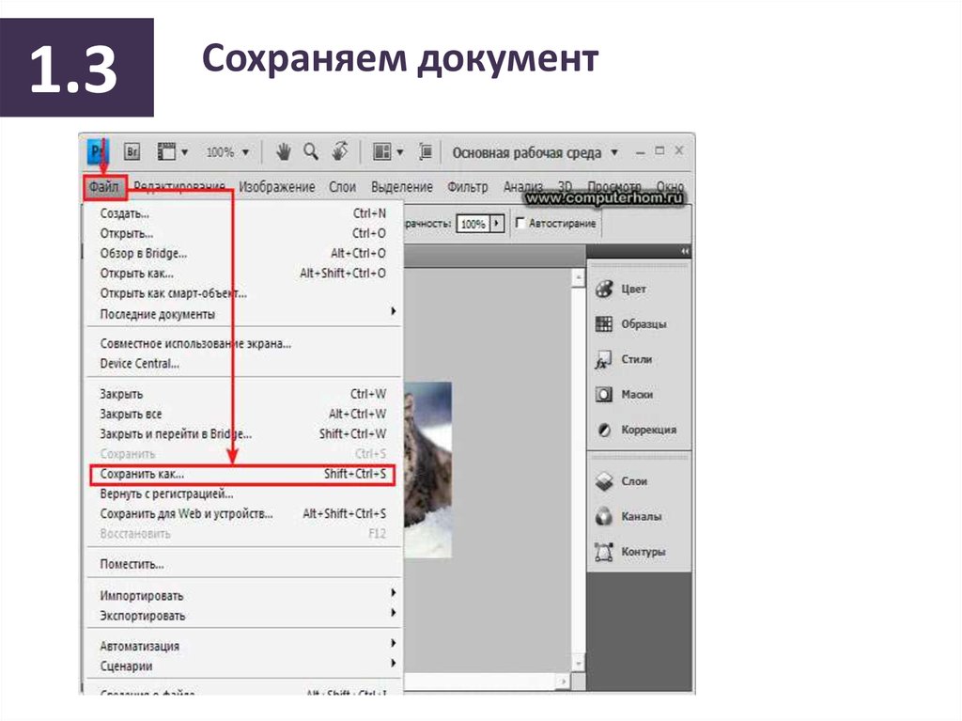The height and width of the screenshot is (721, 962).
Task: Click the Rotate View tool icon
Action: 340,151
